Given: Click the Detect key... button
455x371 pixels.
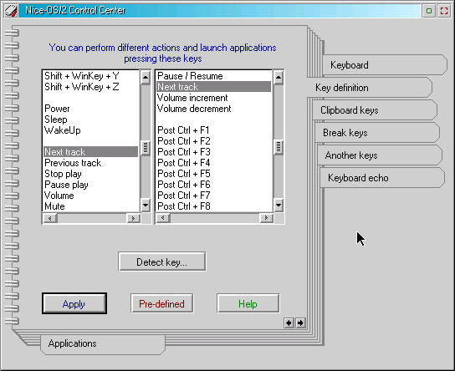Looking at the screenshot, I should [x=162, y=262].
